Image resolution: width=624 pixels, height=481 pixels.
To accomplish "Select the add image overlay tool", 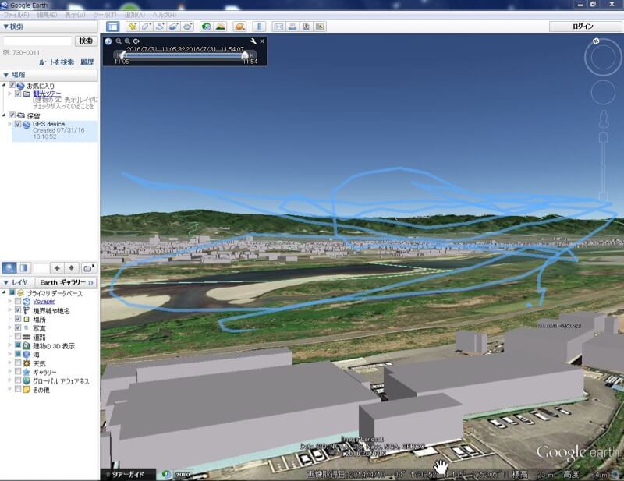I will click(173, 27).
